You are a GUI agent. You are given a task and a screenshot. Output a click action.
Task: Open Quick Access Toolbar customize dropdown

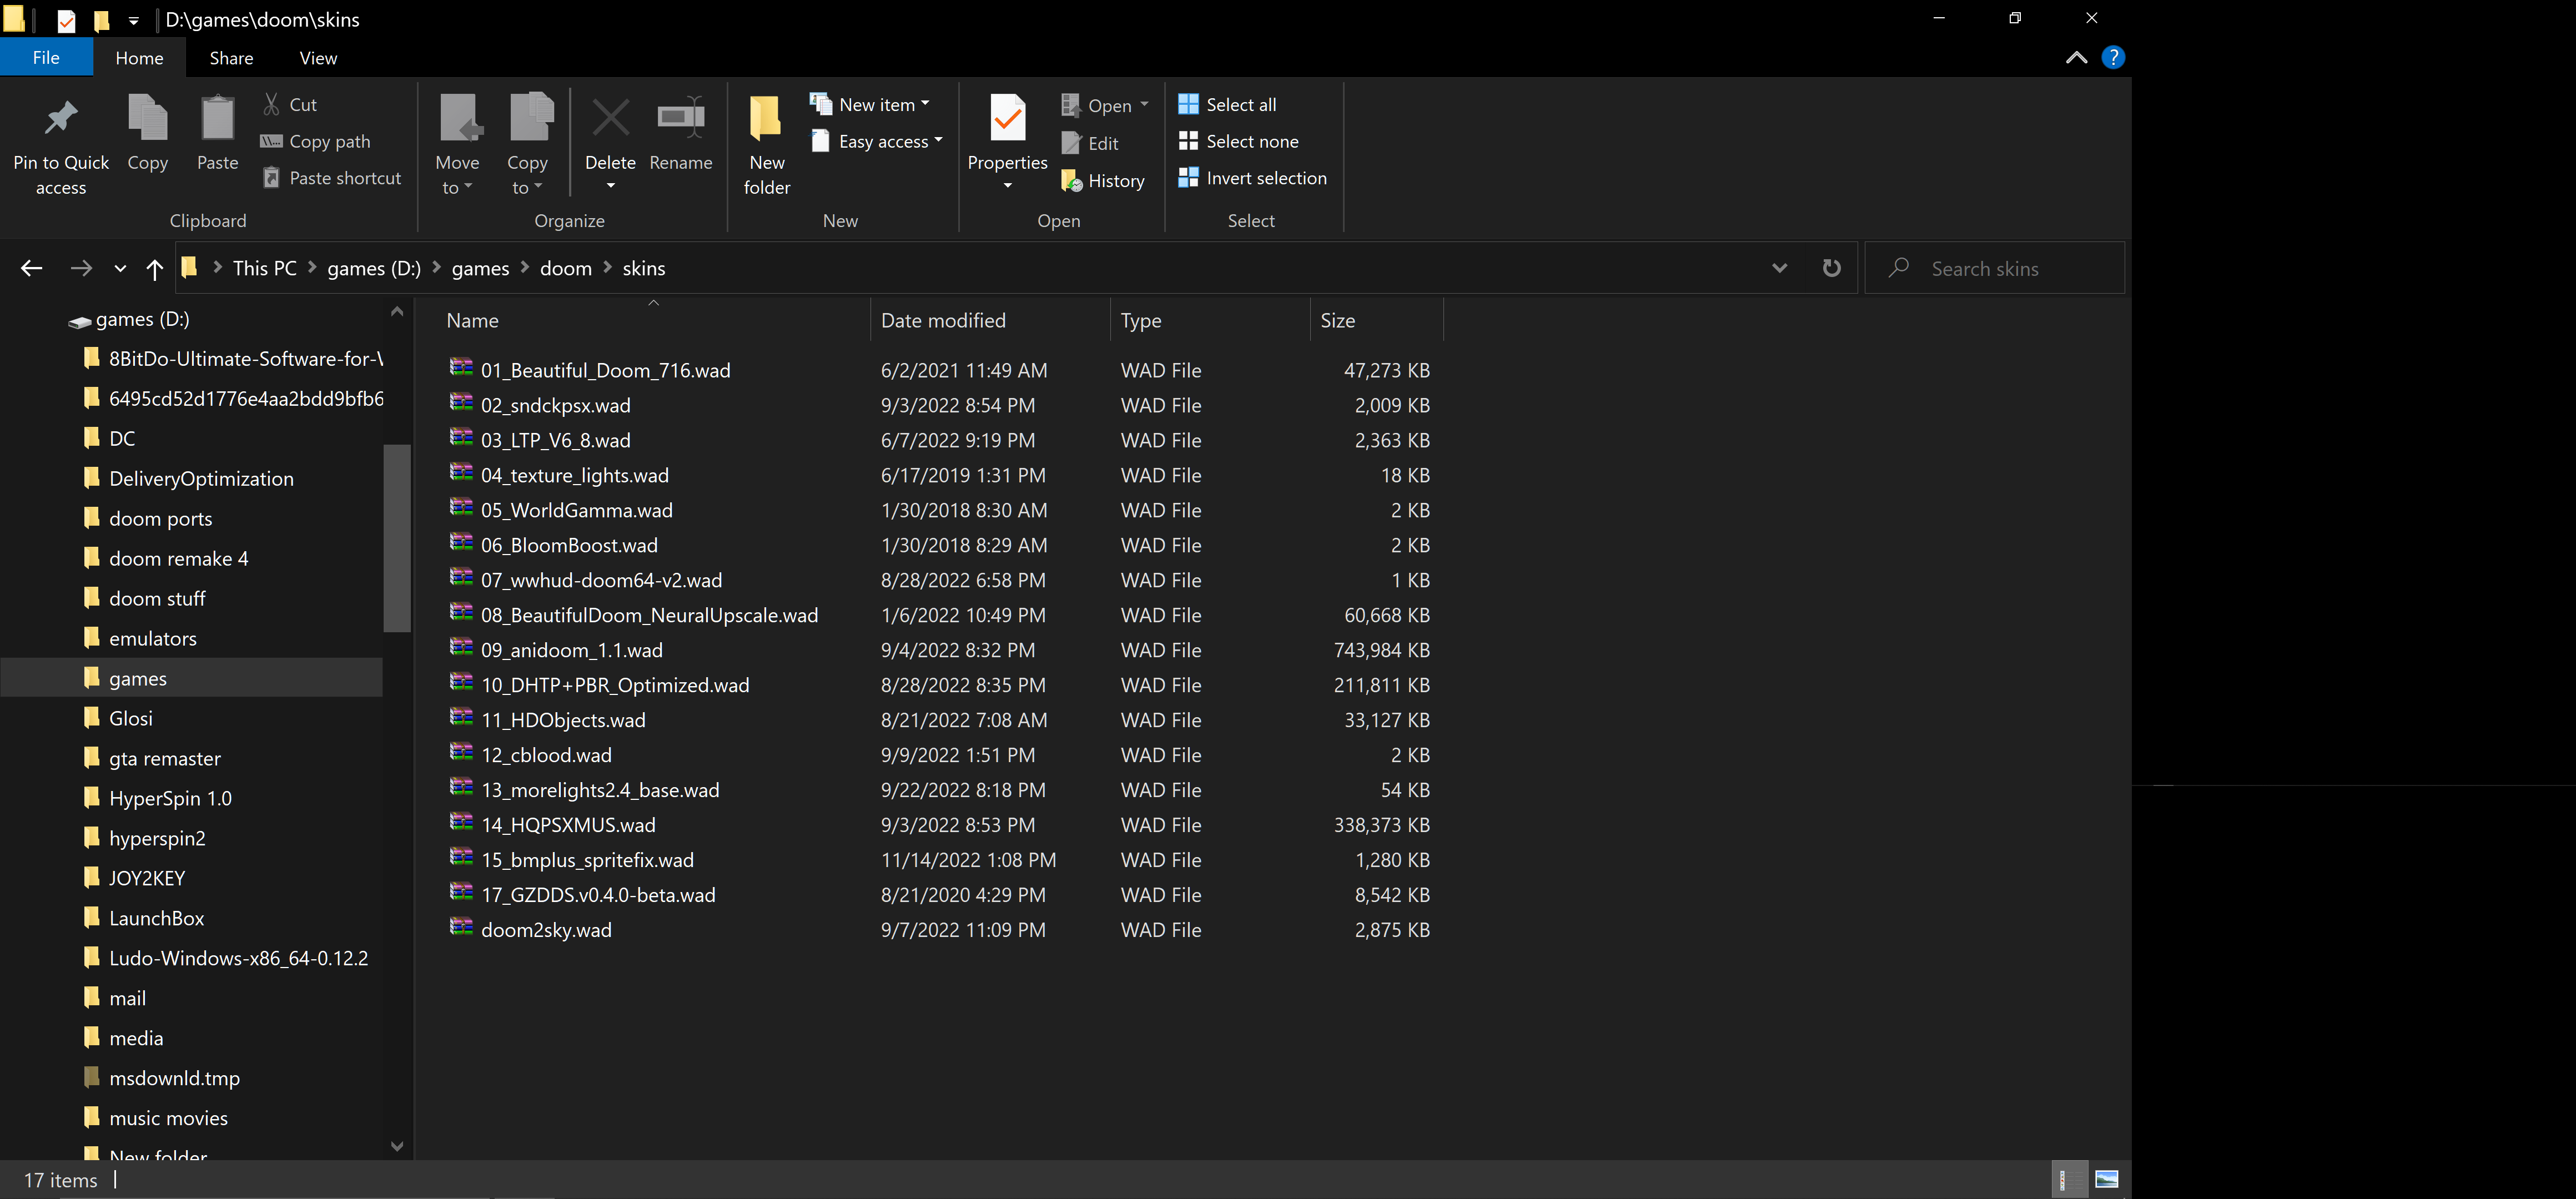click(x=133, y=20)
